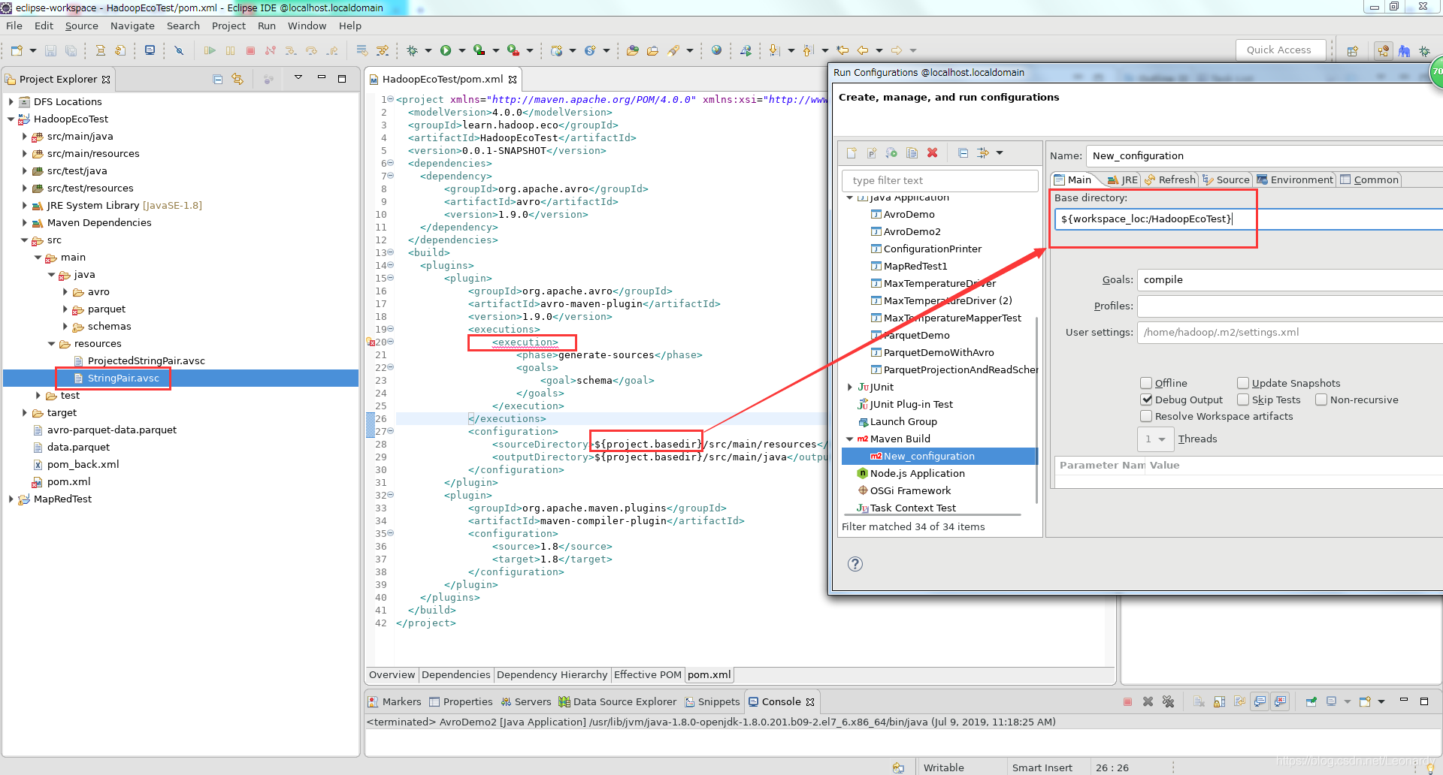Click Collapse All in Project Explorer
This screenshot has width=1443, height=775.
click(x=217, y=79)
